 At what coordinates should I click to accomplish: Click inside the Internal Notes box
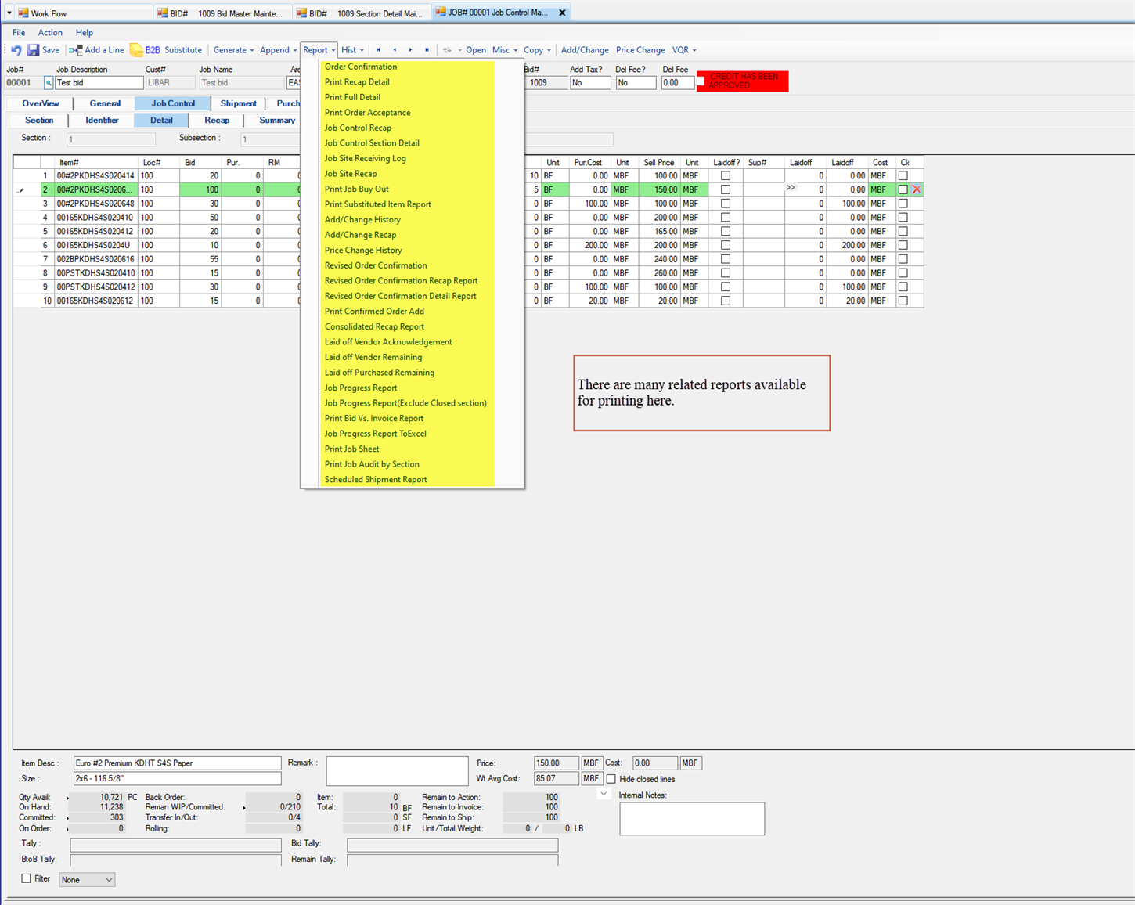point(691,818)
